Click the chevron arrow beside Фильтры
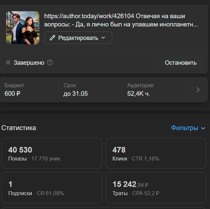Viewport: 210px width, 209px height. [x=203, y=128]
